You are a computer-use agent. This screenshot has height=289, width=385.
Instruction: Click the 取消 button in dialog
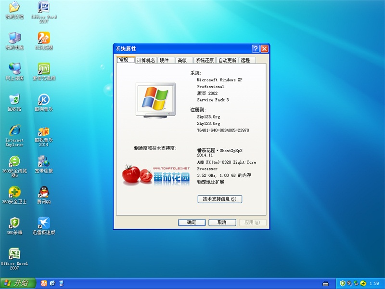[221, 223]
